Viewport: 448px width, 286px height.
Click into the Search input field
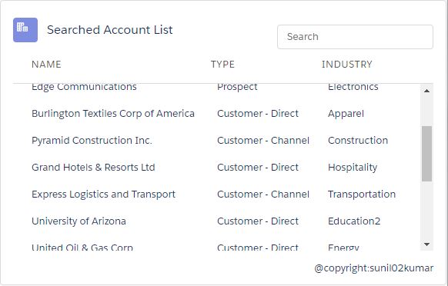tap(355, 37)
